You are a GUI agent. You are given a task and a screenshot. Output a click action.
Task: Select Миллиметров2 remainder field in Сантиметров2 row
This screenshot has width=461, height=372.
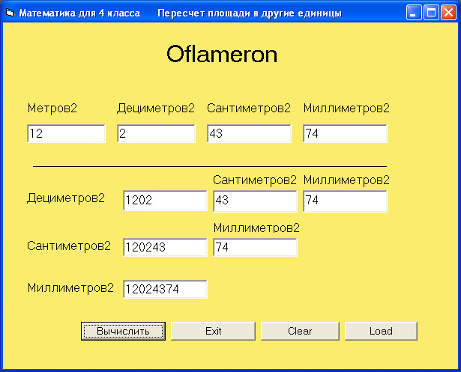point(255,247)
